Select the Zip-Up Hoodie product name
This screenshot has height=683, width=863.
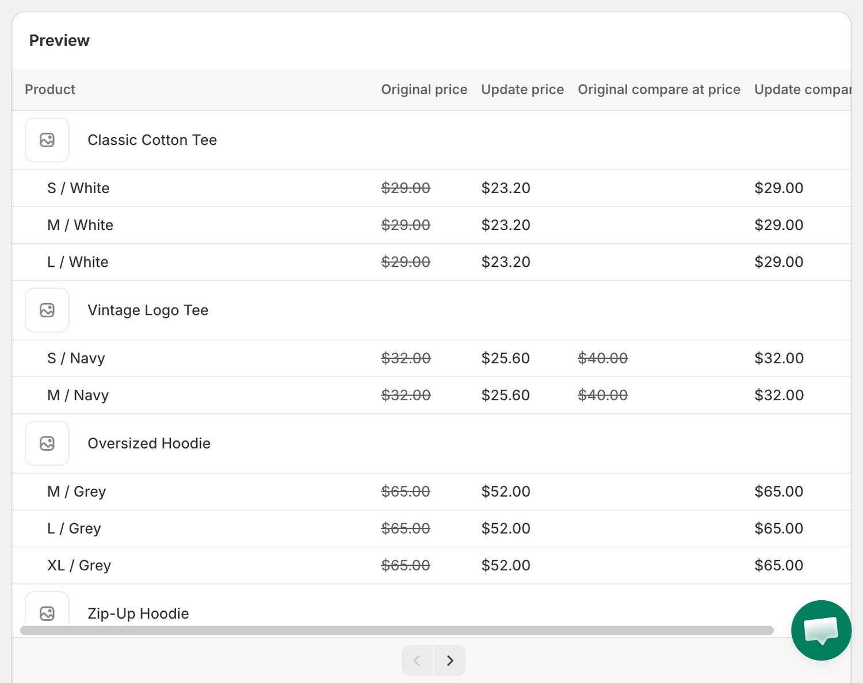click(x=138, y=613)
